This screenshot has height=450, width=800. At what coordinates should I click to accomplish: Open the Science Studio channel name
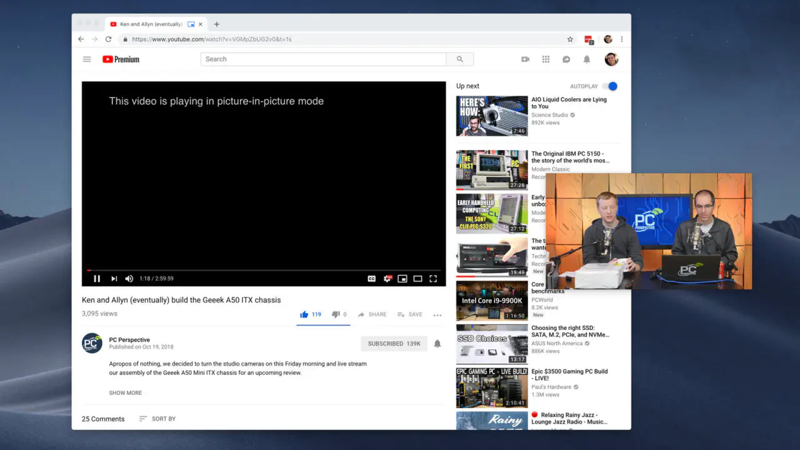(x=550, y=115)
